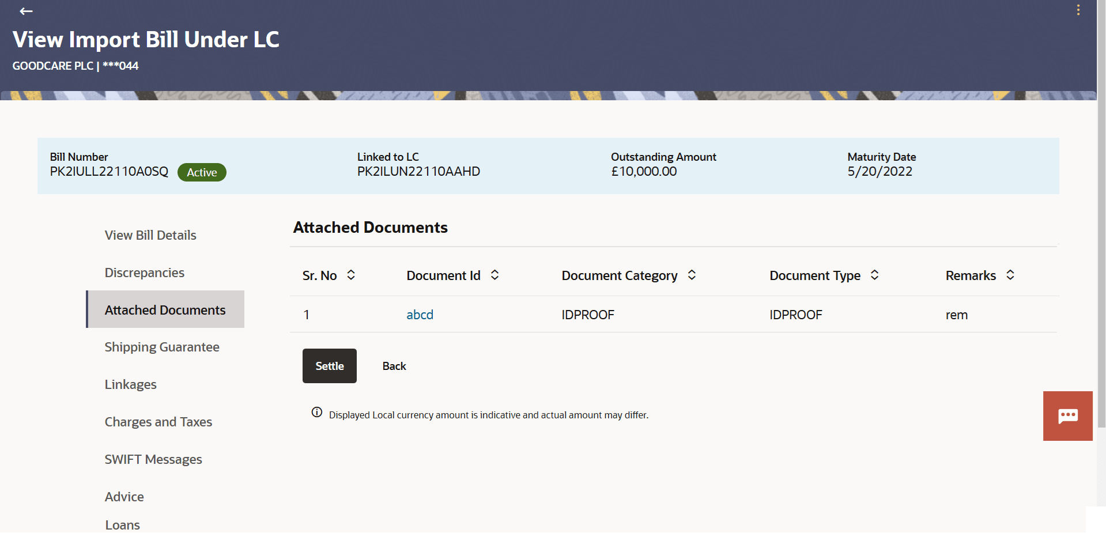View the Linkages section
1106x533 pixels.
(131, 384)
